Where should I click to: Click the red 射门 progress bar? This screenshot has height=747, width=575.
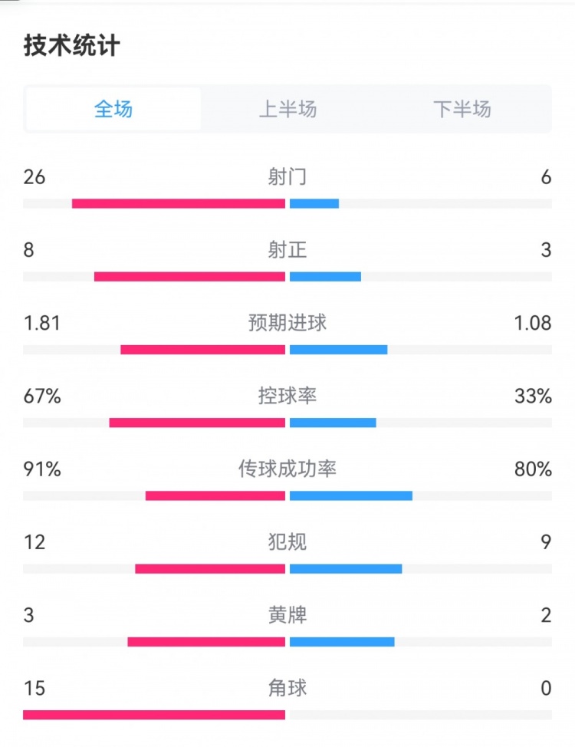(x=179, y=204)
